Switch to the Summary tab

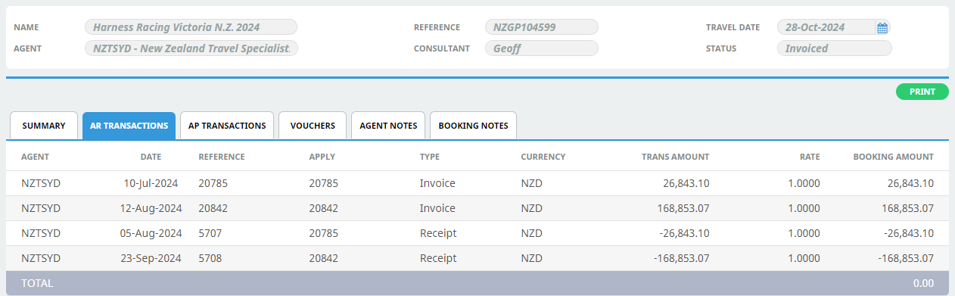[44, 126]
